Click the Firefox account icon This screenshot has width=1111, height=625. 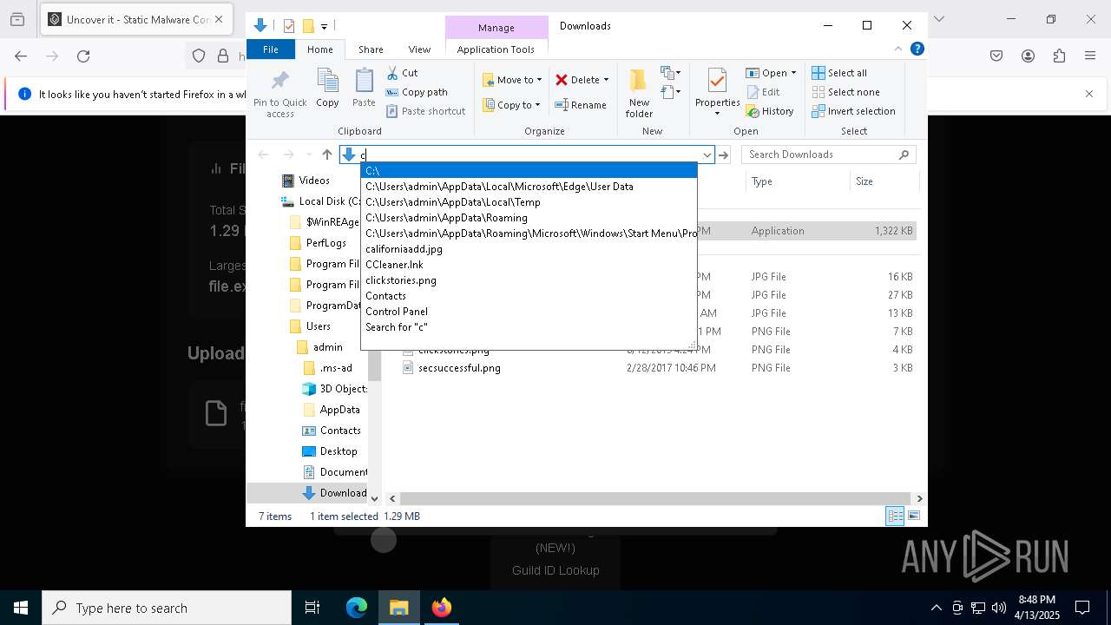click(1028, 56)
